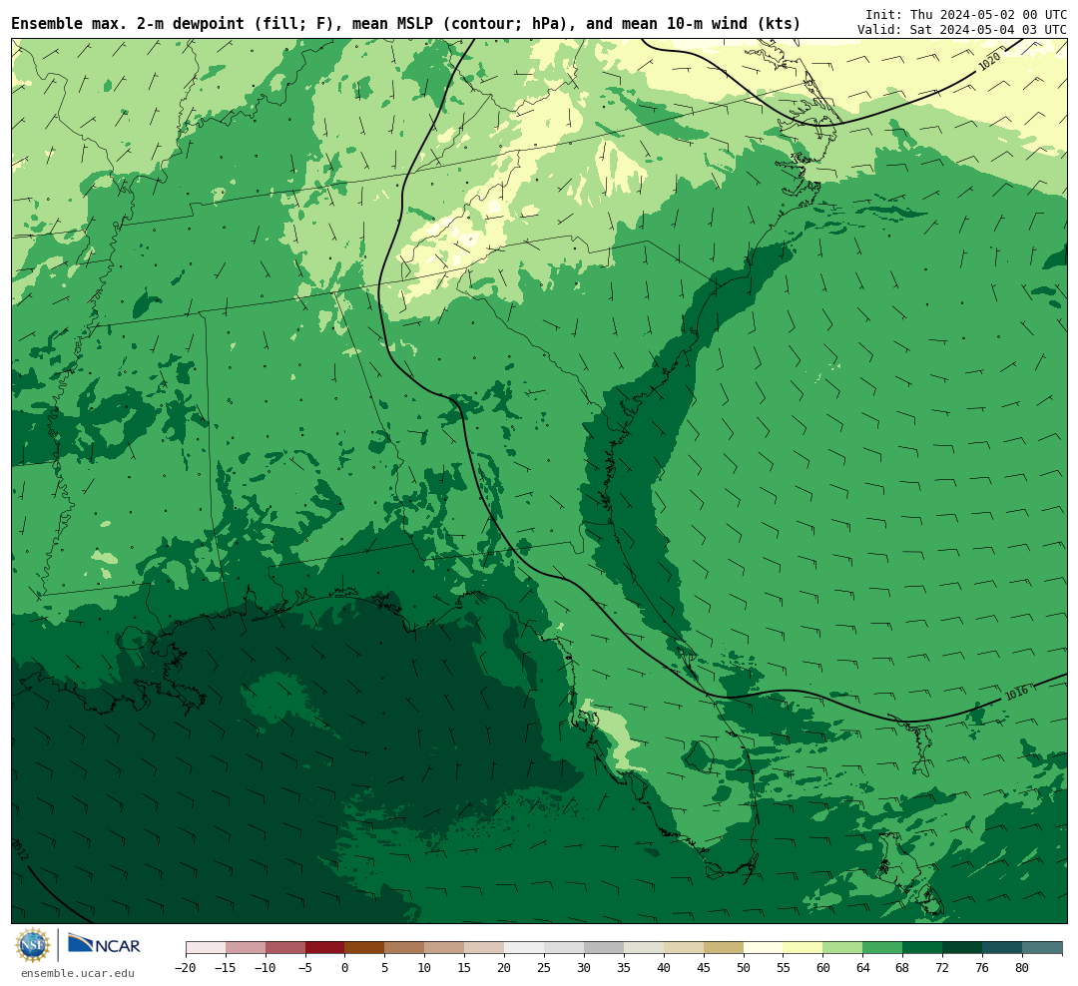The image size is (1078, 986).
Task: Pick the 72 to 76 darkest green colorbar swatch
Action: tap(963, 948)
